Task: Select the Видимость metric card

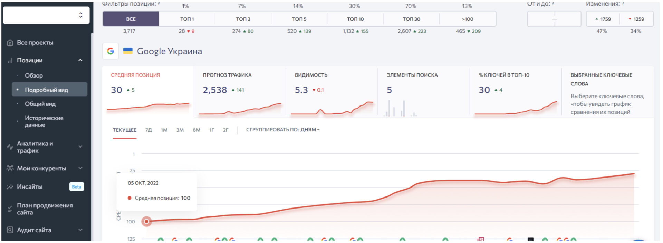Action: click(332, 91)
